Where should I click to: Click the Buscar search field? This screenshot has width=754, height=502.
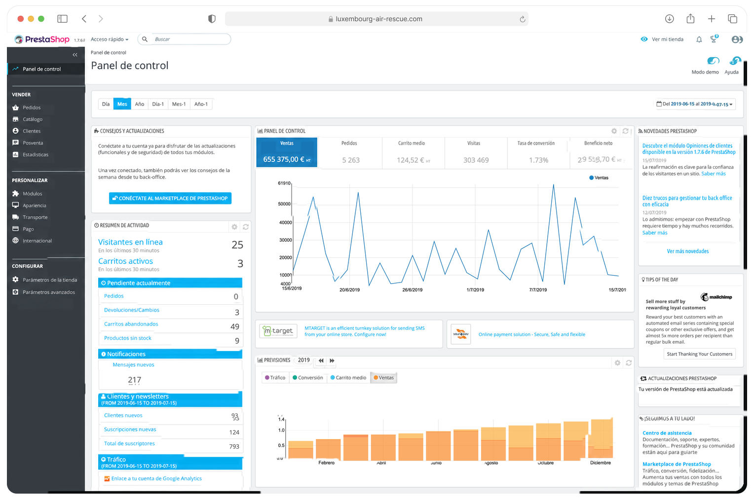point(185,39)
